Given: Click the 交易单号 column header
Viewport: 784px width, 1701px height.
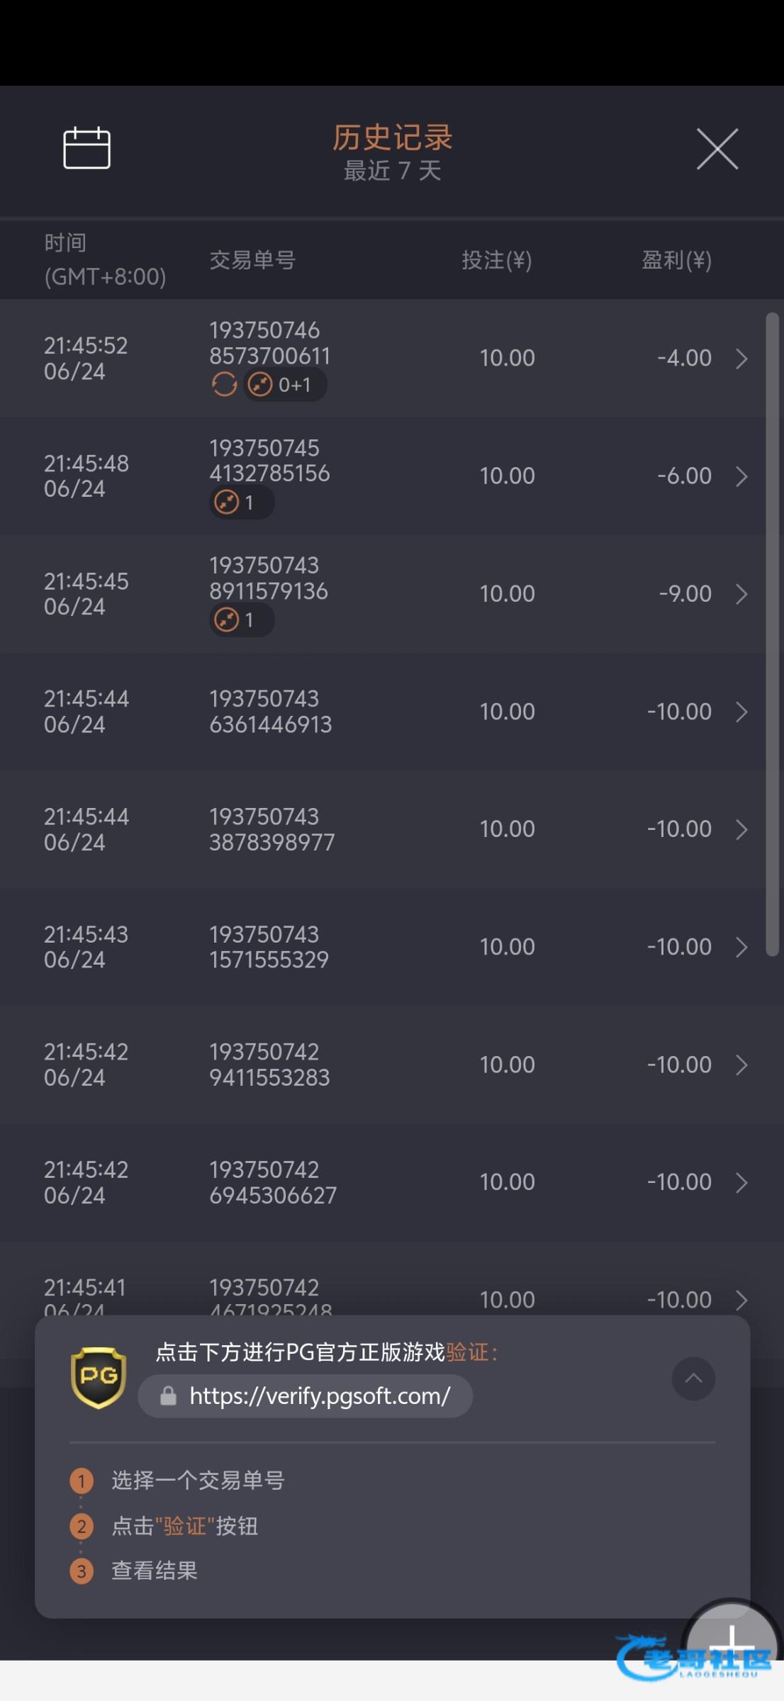Looking at the screenshot, I should 252,260.
